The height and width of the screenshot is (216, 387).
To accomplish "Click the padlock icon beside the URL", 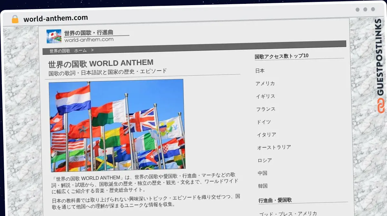I will point(15,19).
